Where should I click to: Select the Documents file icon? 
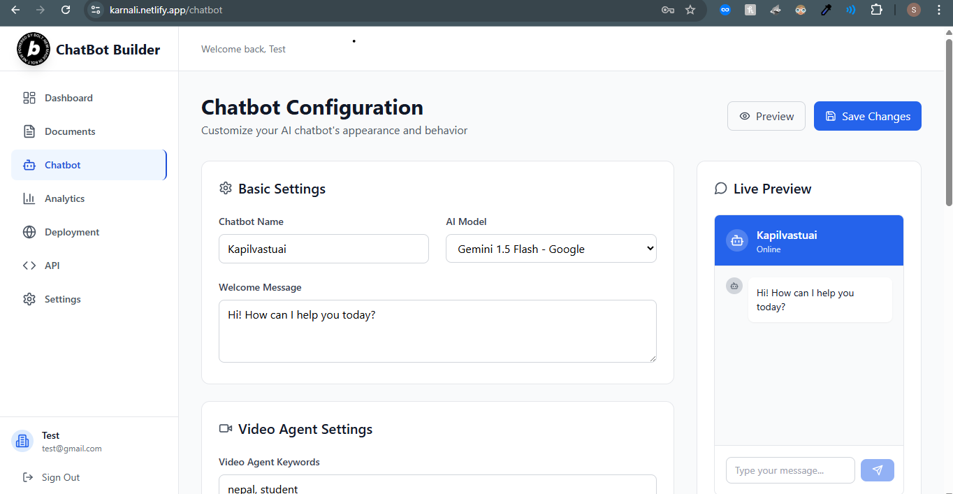pos(29,131)
